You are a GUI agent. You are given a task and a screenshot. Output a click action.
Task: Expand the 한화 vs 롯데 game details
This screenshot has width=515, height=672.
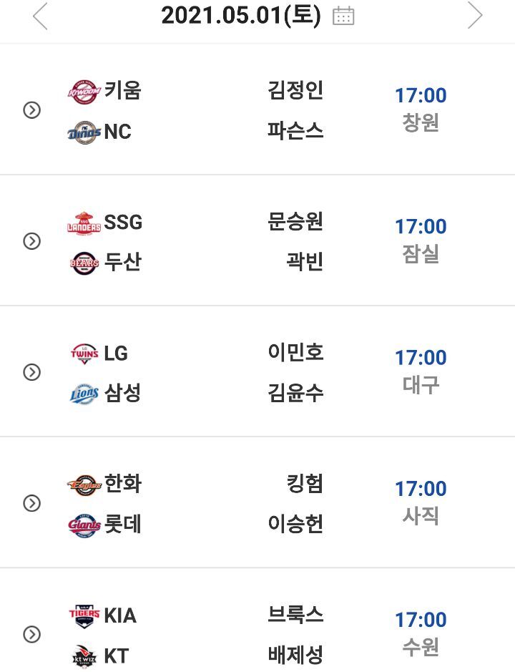pyautogui.click(x=32, y=503)
